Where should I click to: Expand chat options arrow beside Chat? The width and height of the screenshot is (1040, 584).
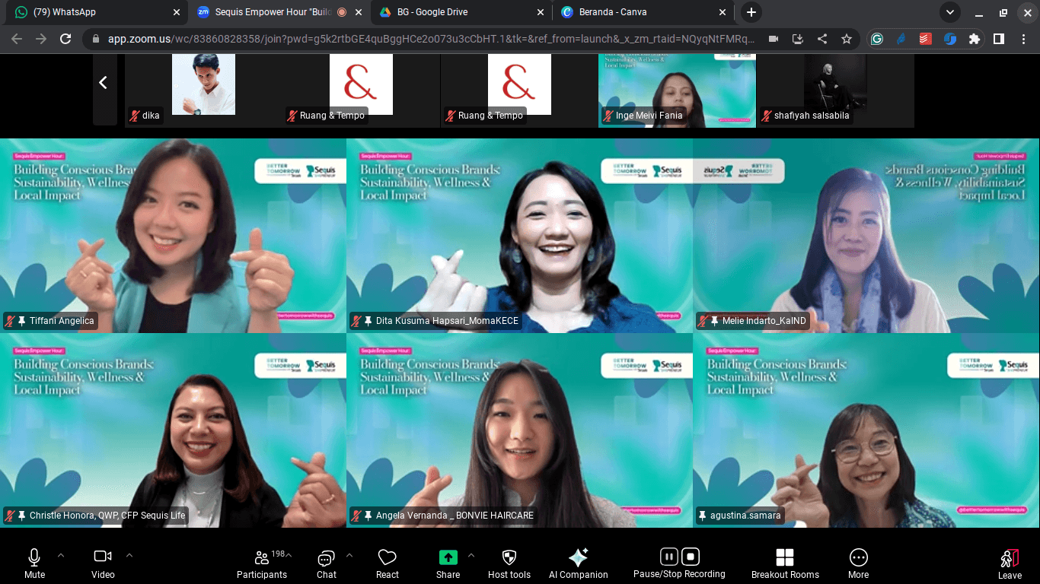(349, 555)
